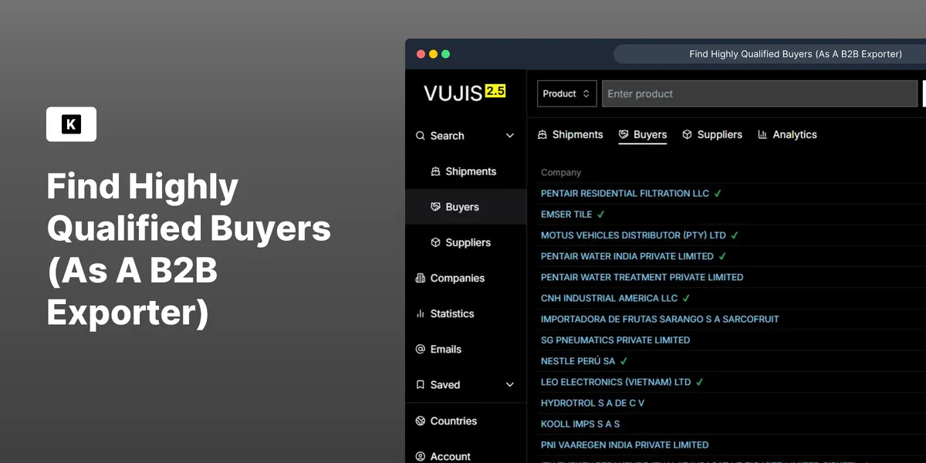926x463 pixels.
Task: Click verified checkmark next to NESTLE PERÚ SA
Action: [x=624, y=361]
